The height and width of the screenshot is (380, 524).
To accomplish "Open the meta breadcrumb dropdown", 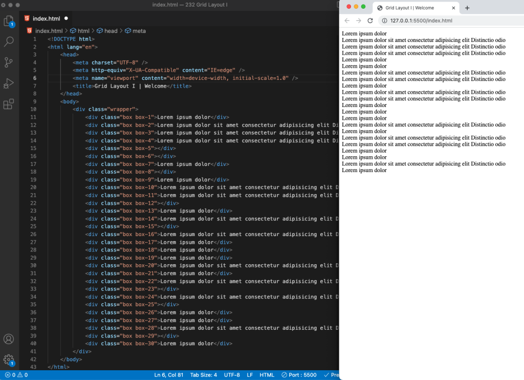I will pos(135,31).
